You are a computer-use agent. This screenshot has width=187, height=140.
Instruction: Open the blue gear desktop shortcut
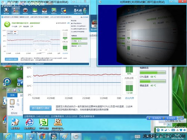[7, 82]
